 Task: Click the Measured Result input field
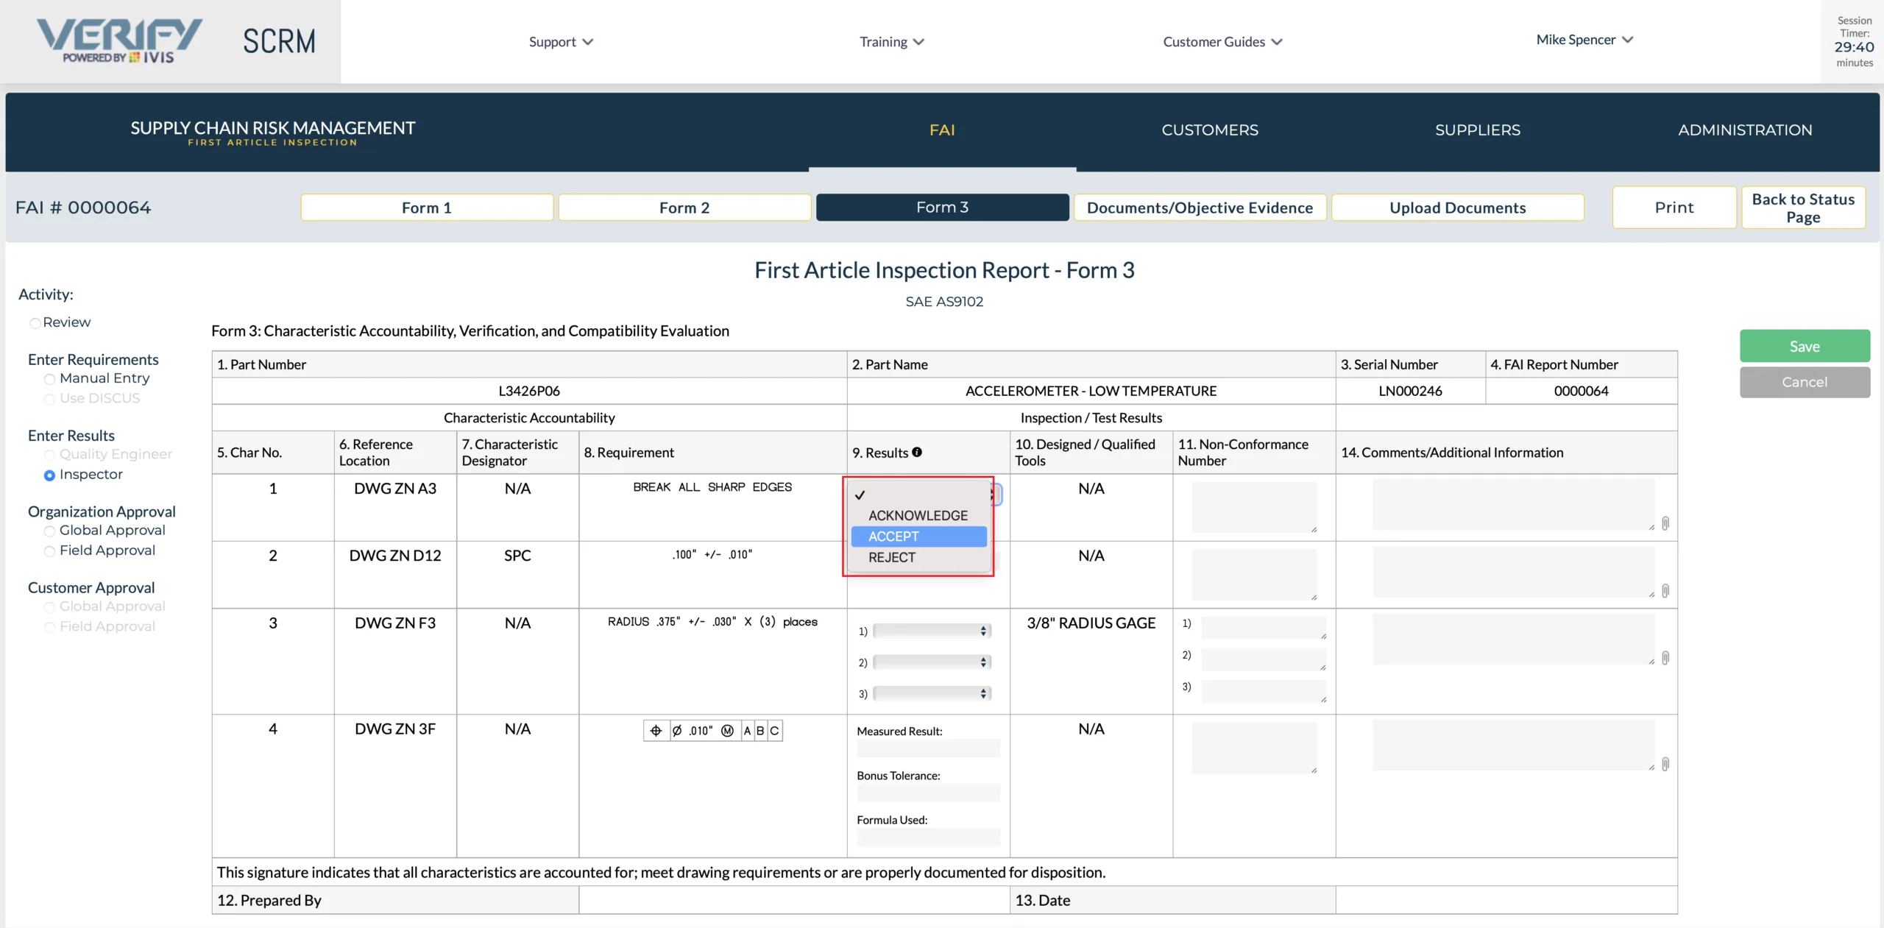point(928,749)
